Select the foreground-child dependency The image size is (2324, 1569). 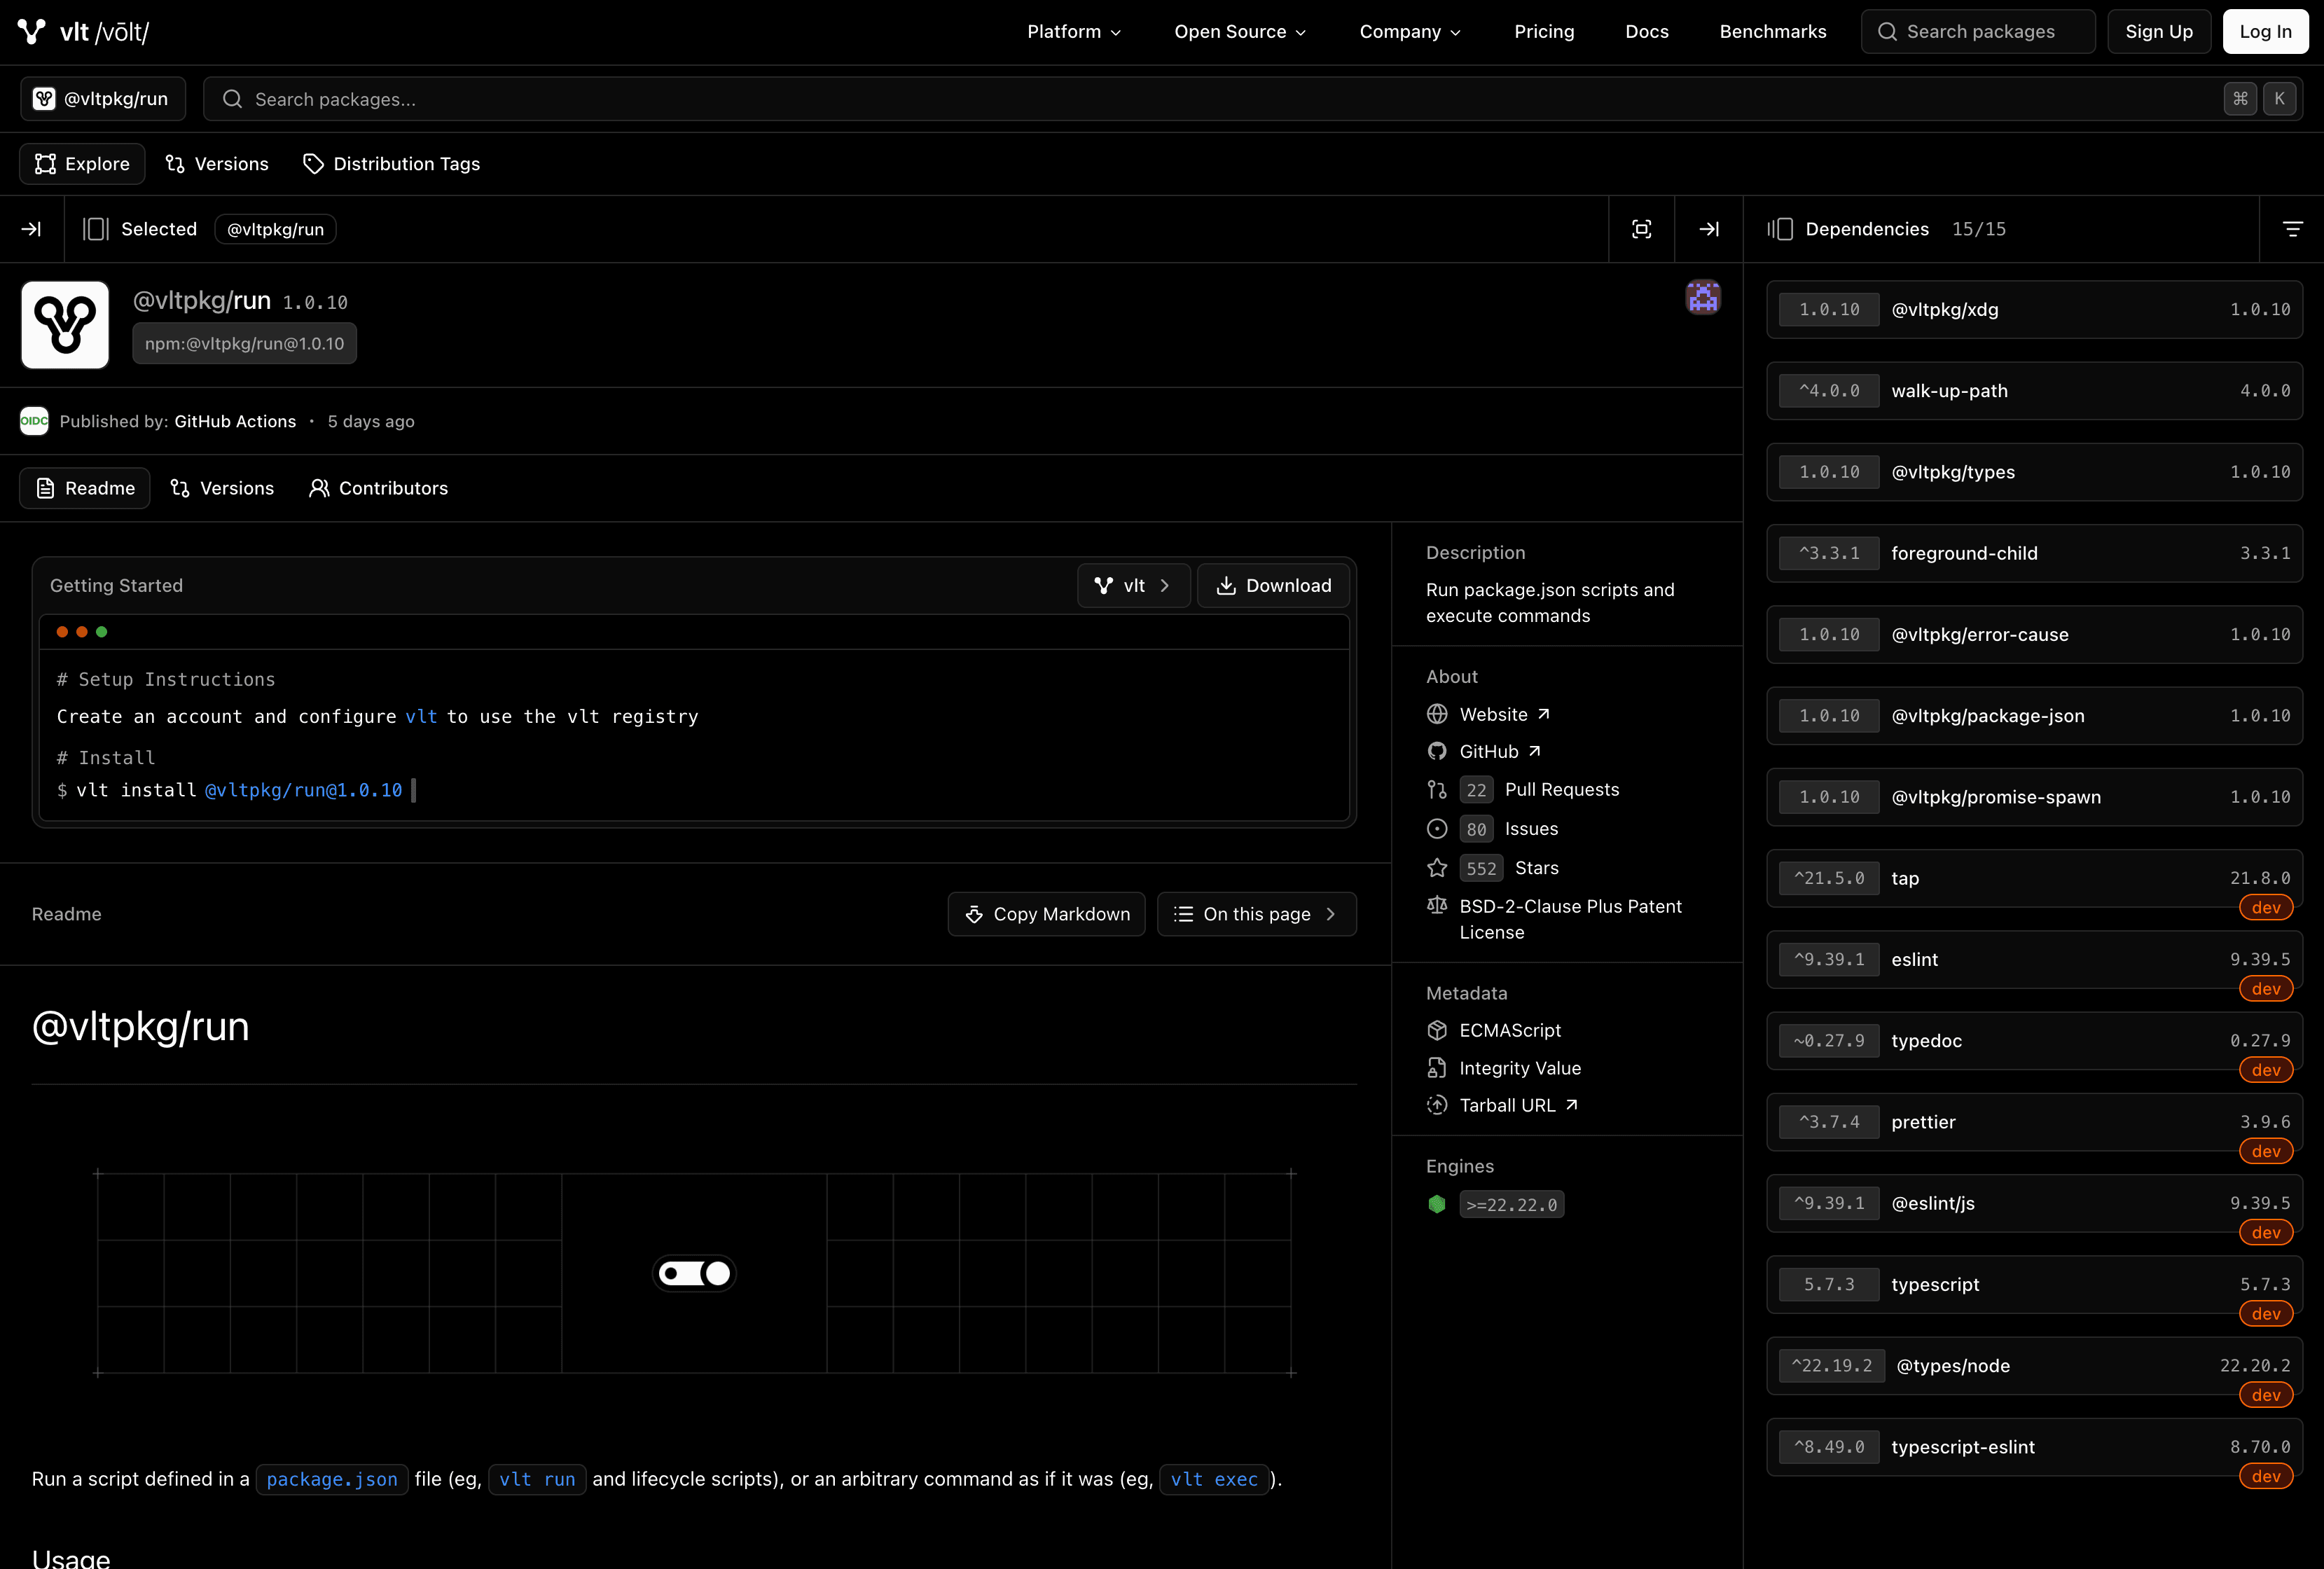2034,553
